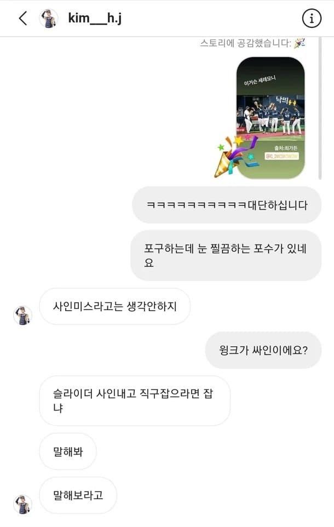Viewport: 334px width, 527px height.
Task: Tap the profile avatar in the header
Action: click(48, 19)
